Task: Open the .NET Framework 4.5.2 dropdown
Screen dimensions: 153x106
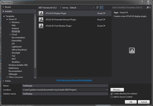Action: coord(50,8)
